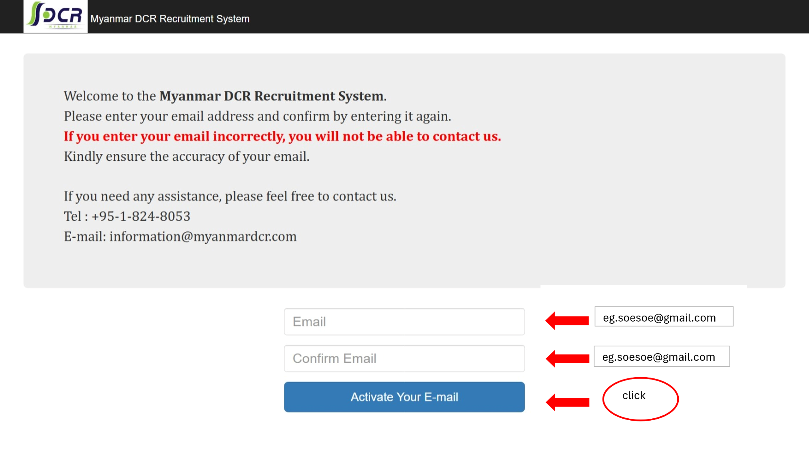Click the red warning about incorrect email
The height and width of the screenshot is (459, 809).
point(282,136)
